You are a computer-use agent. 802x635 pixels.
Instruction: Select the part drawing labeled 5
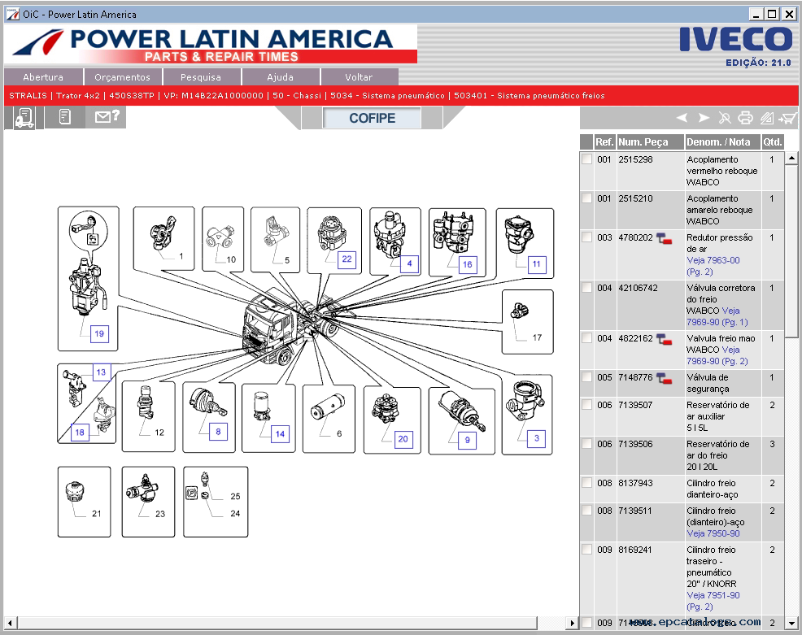tap(275, 240)
